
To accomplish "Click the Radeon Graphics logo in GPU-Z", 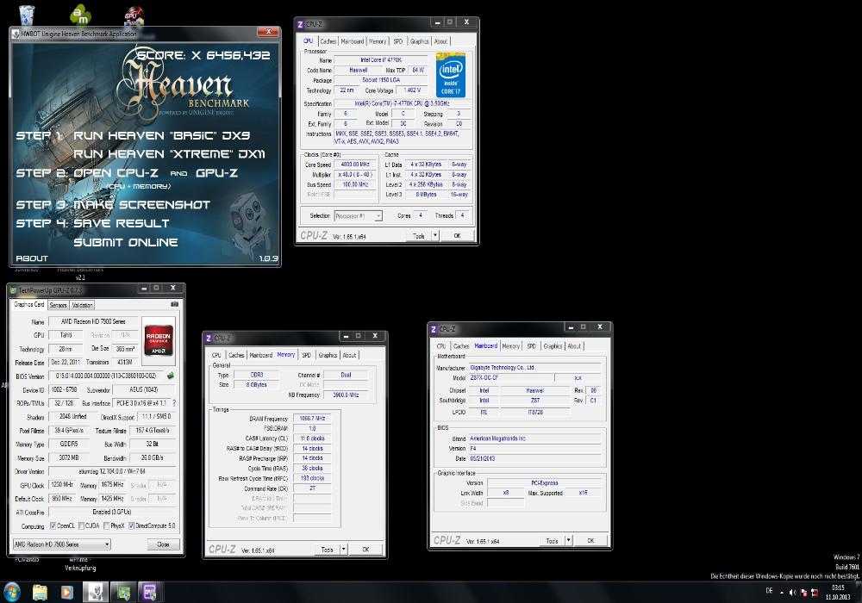I will pyautogui.click(x=159, y=341).
